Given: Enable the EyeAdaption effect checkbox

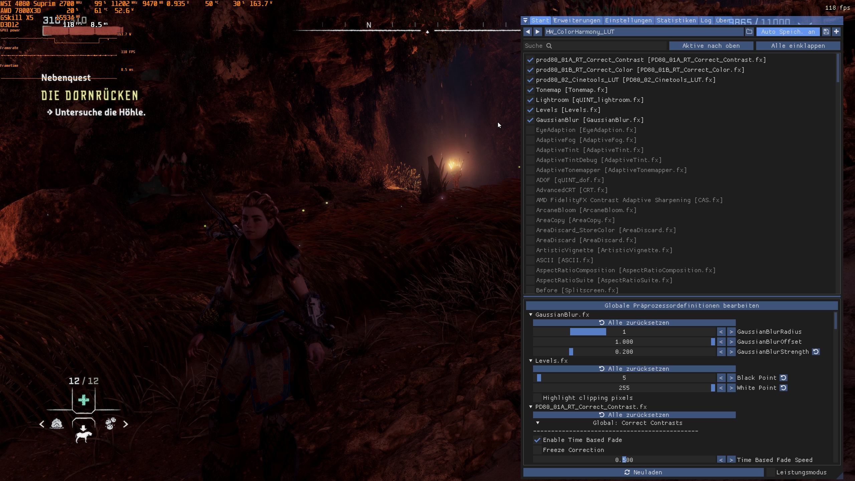Looking at the screenshot, I should 530,130.
